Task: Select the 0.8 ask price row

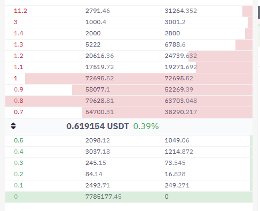Action: click(x=129, y=101)
